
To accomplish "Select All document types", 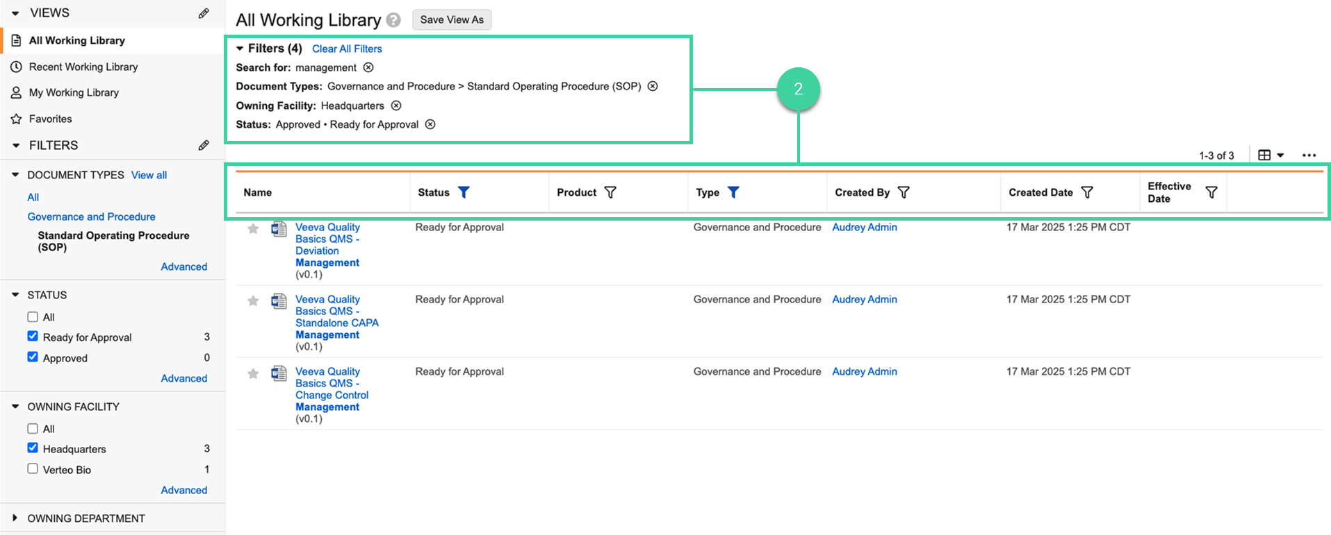I will (x=33, y=197).
